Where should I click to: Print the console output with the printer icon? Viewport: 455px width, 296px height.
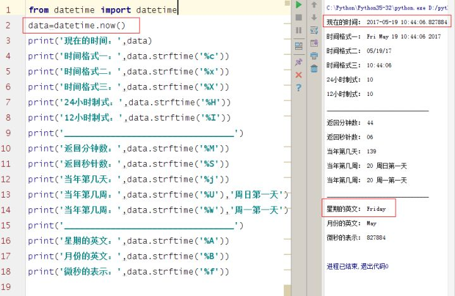point(314,56)
